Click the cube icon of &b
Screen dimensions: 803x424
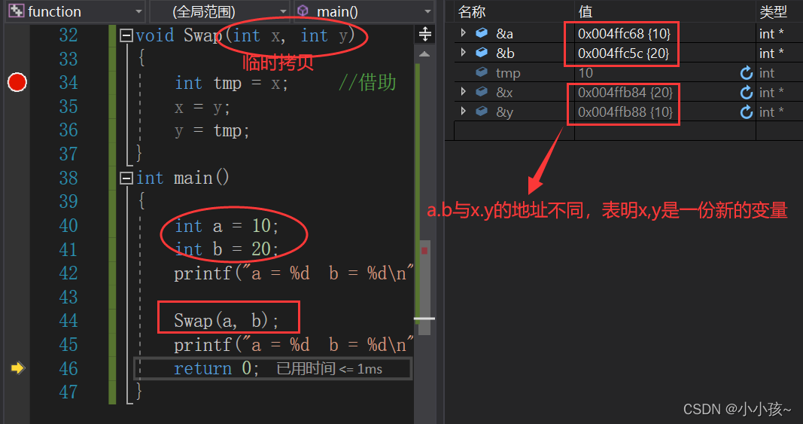(x=482, y=53)
